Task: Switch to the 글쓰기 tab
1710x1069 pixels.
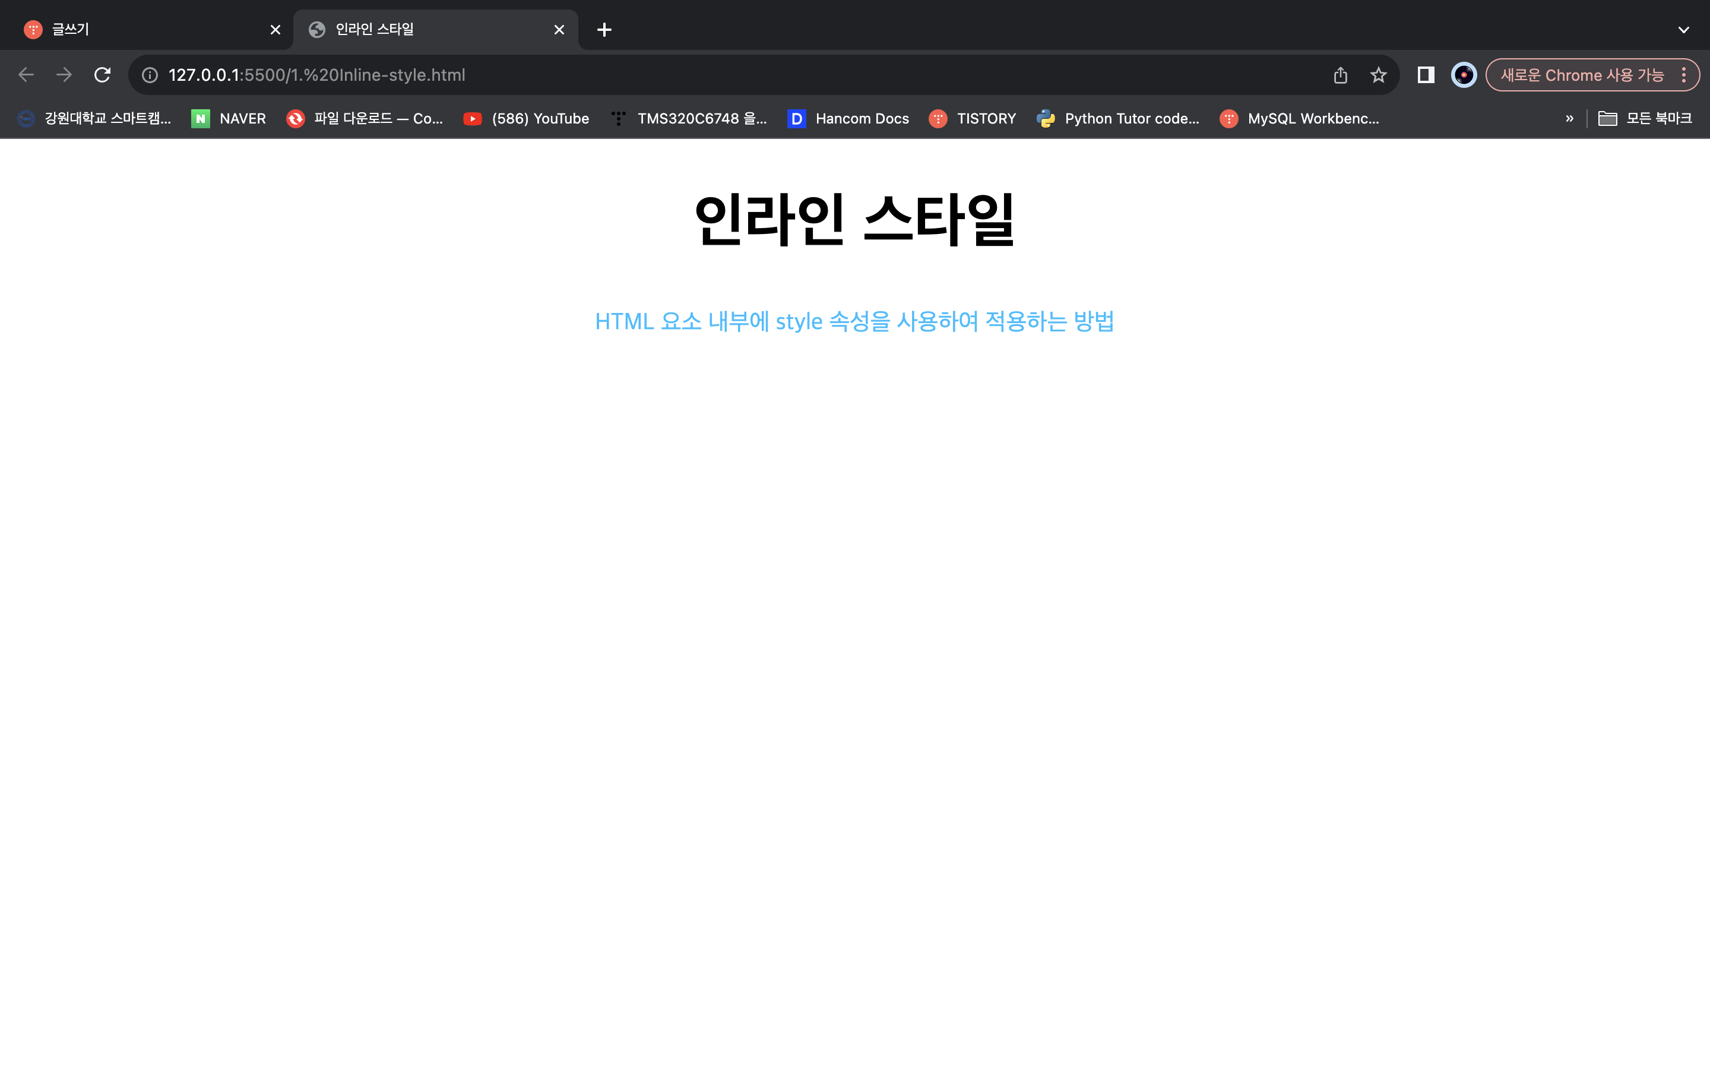Action: (x=141, y=30)
